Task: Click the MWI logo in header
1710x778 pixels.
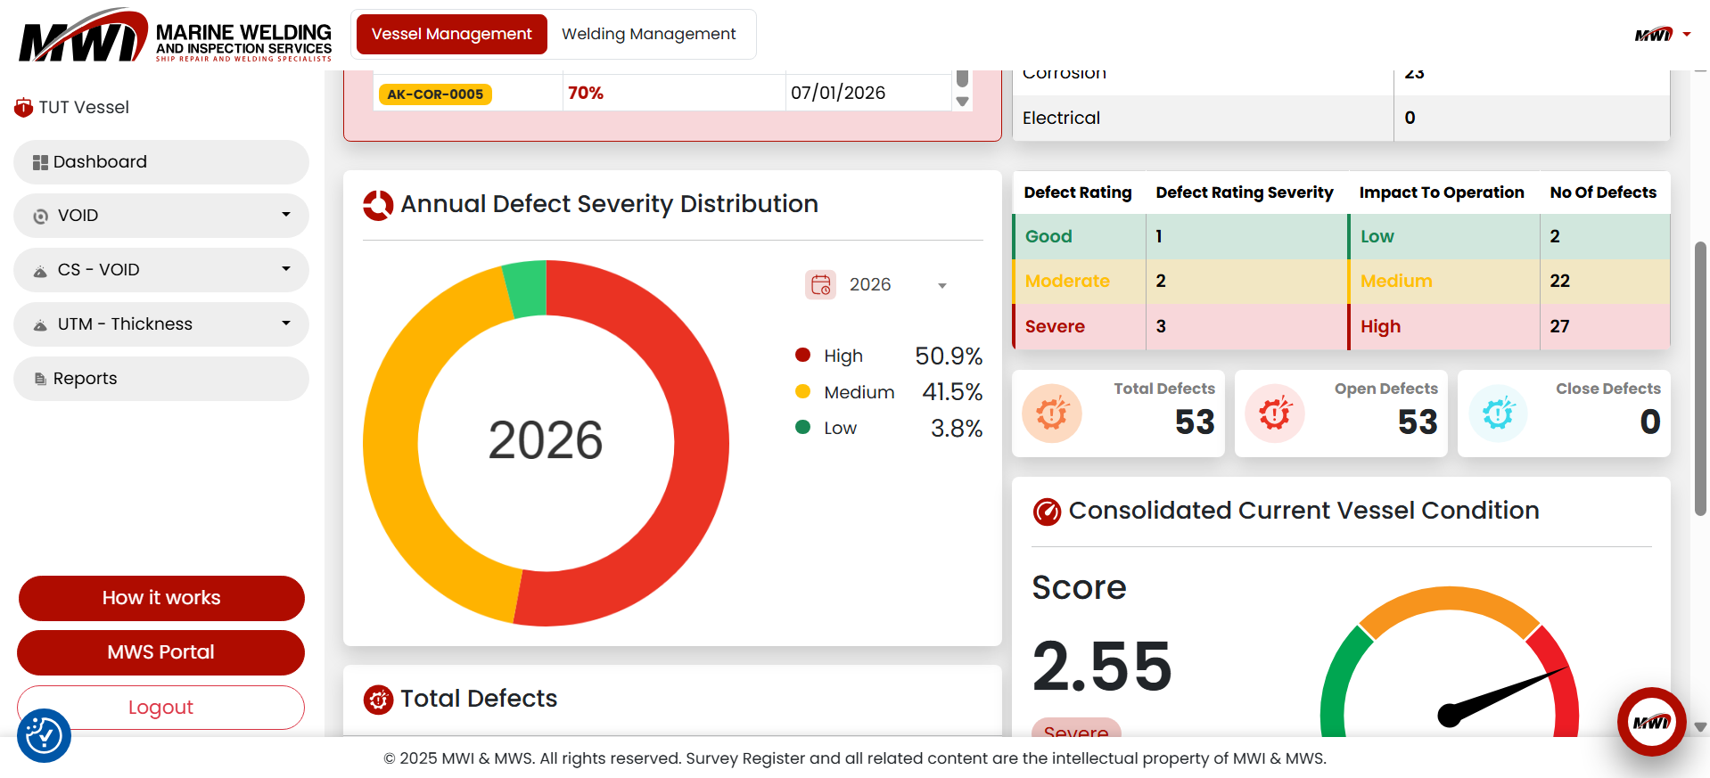Action: [174, 36]
